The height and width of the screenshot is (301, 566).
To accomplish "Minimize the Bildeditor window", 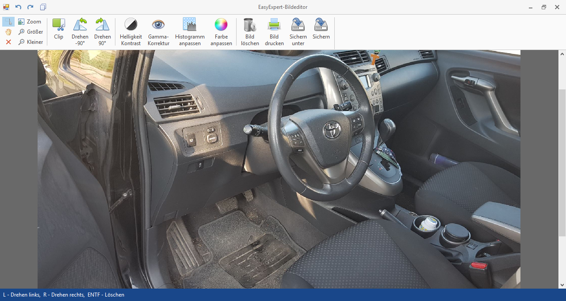I will pyautogui.click(x=531, y=7).
